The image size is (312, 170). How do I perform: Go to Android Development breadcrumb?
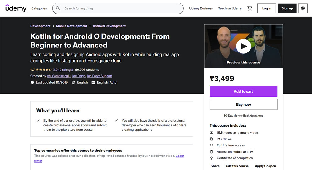[x=109, y=26]
